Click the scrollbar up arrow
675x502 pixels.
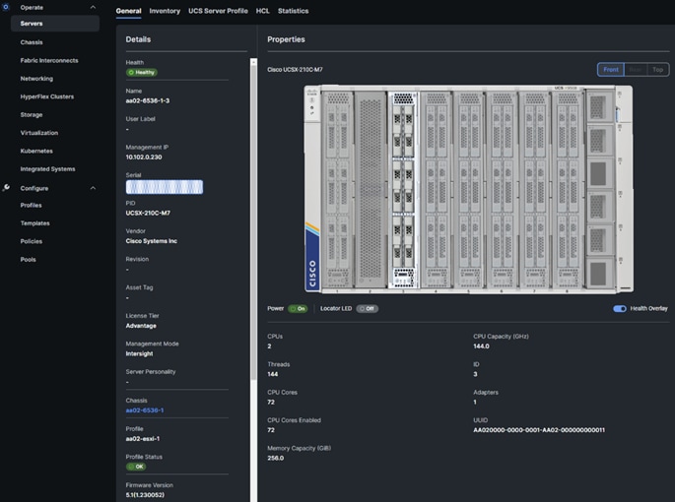253,62
